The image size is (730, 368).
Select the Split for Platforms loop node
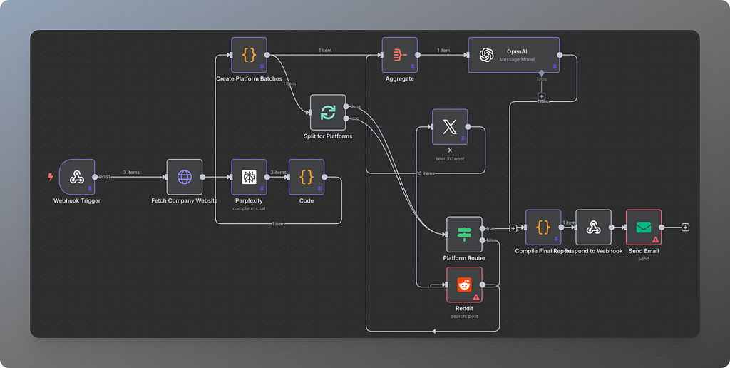click(328, 113)
